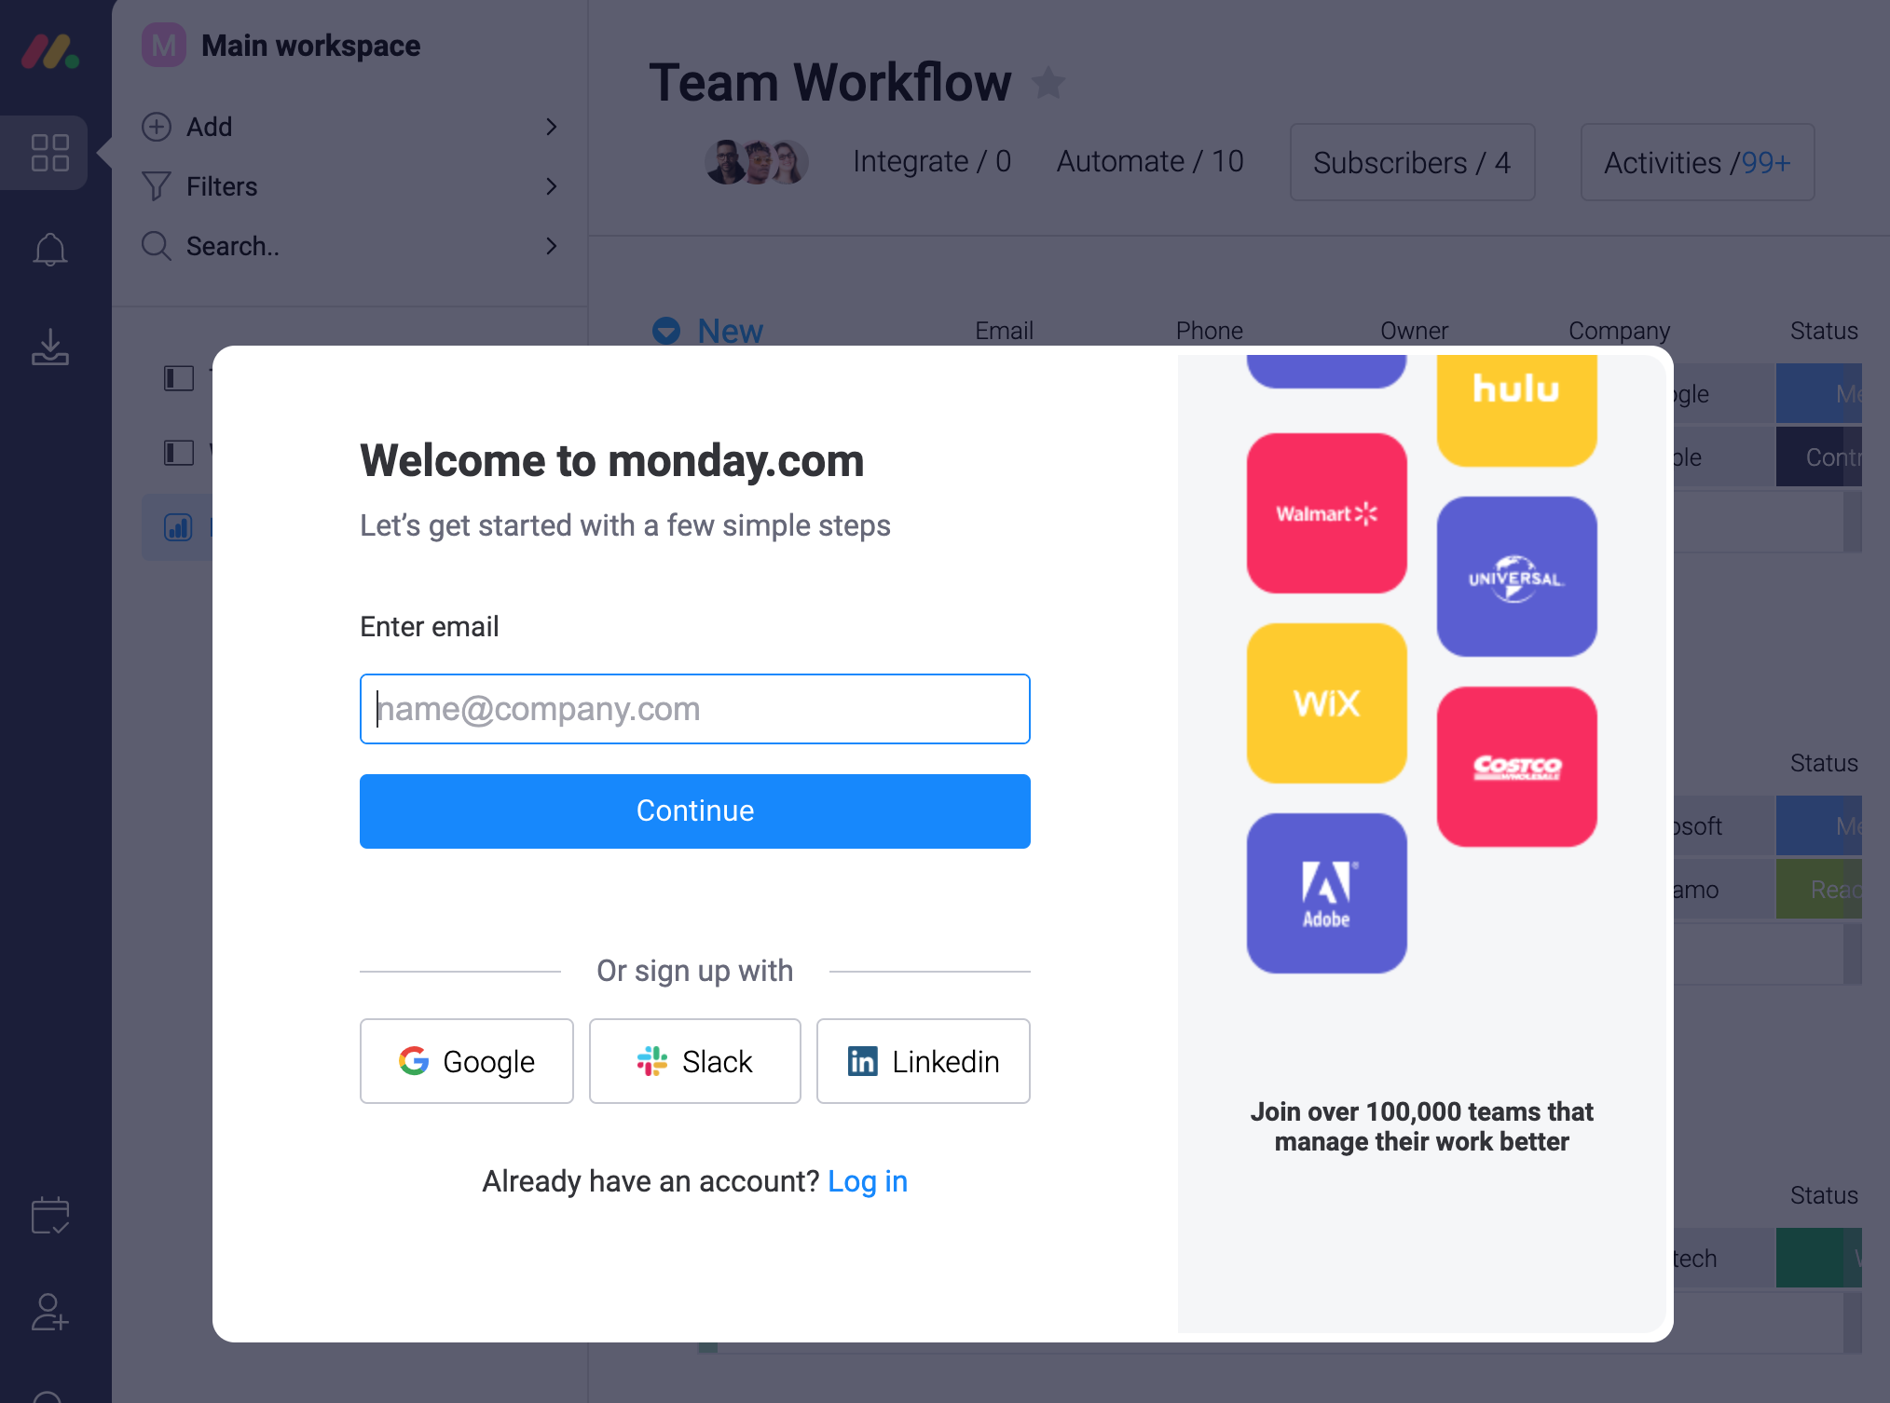Sign up with Linkedin
This screenshot has width=1890, height=1403.
[x=923, y=1061]
